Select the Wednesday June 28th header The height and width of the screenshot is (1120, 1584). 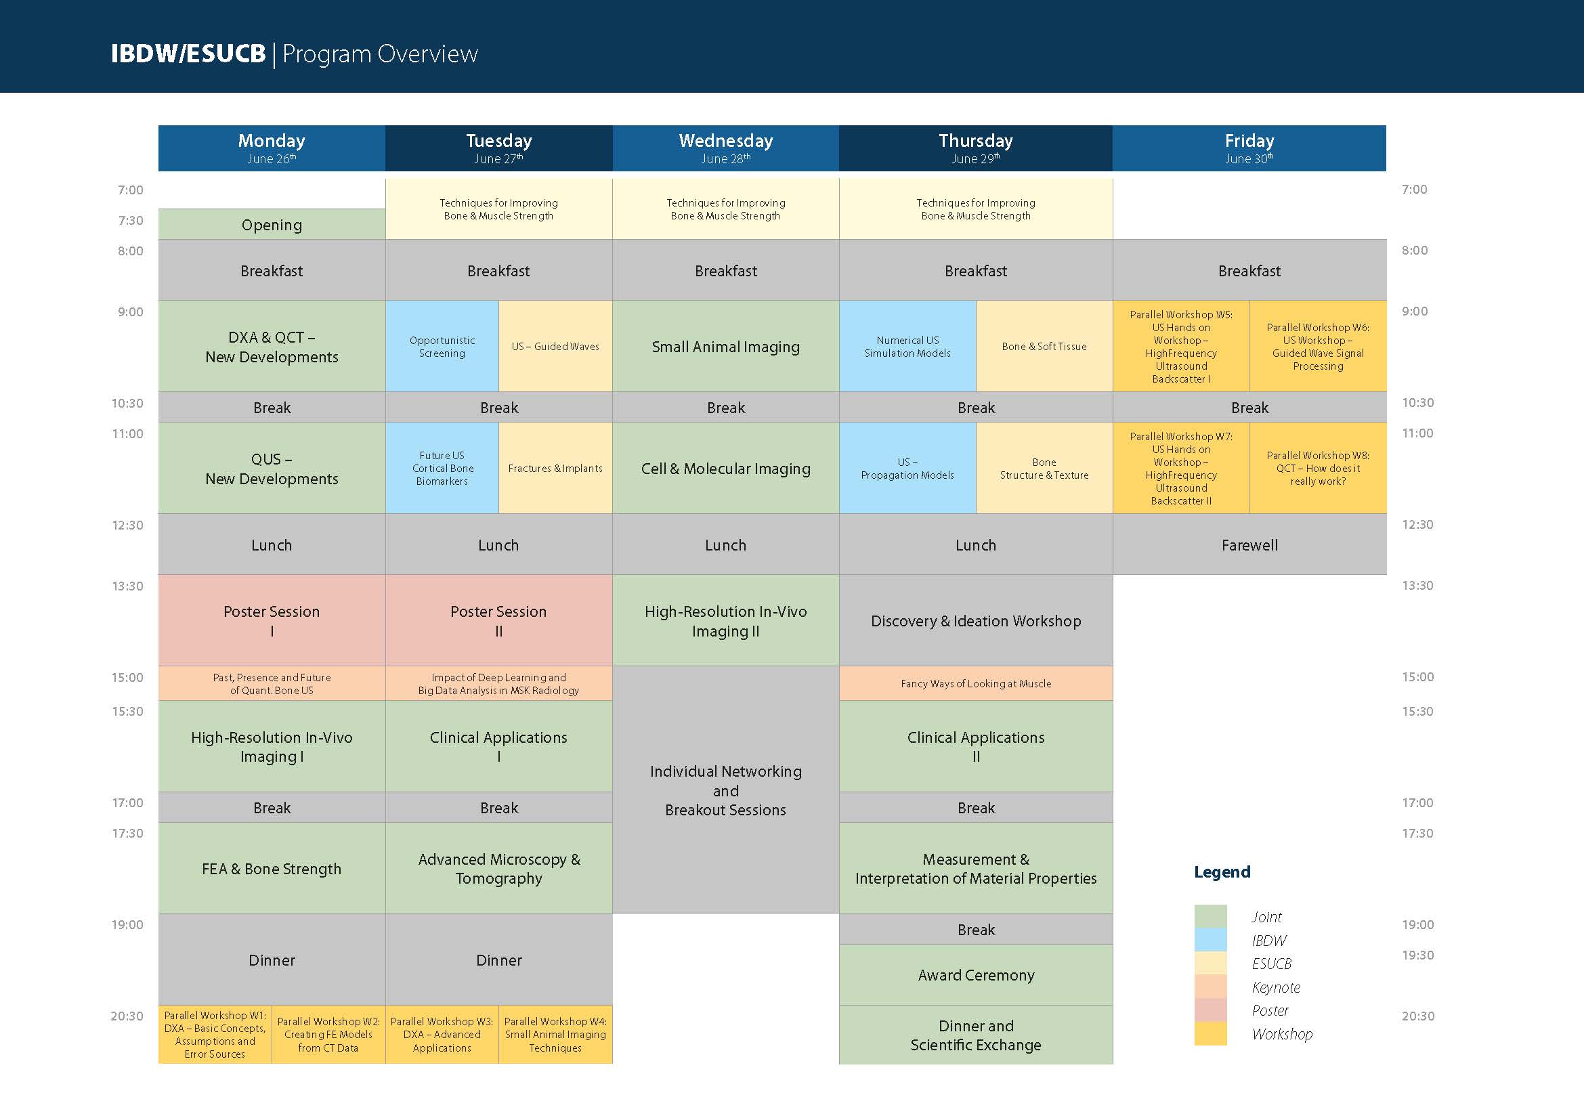point(725,148)
